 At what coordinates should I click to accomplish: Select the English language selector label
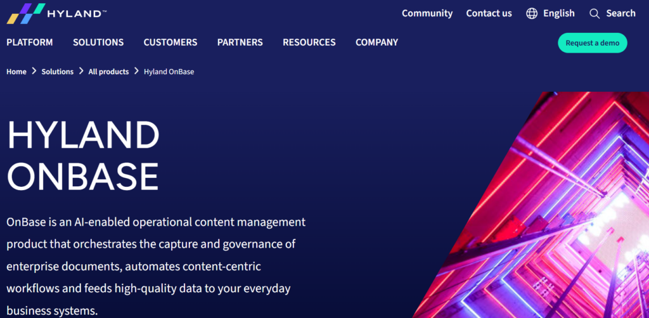tap(558, 13)
